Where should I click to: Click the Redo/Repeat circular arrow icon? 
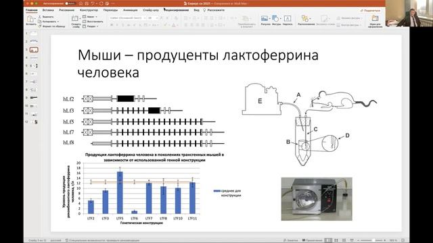point(101,3)
